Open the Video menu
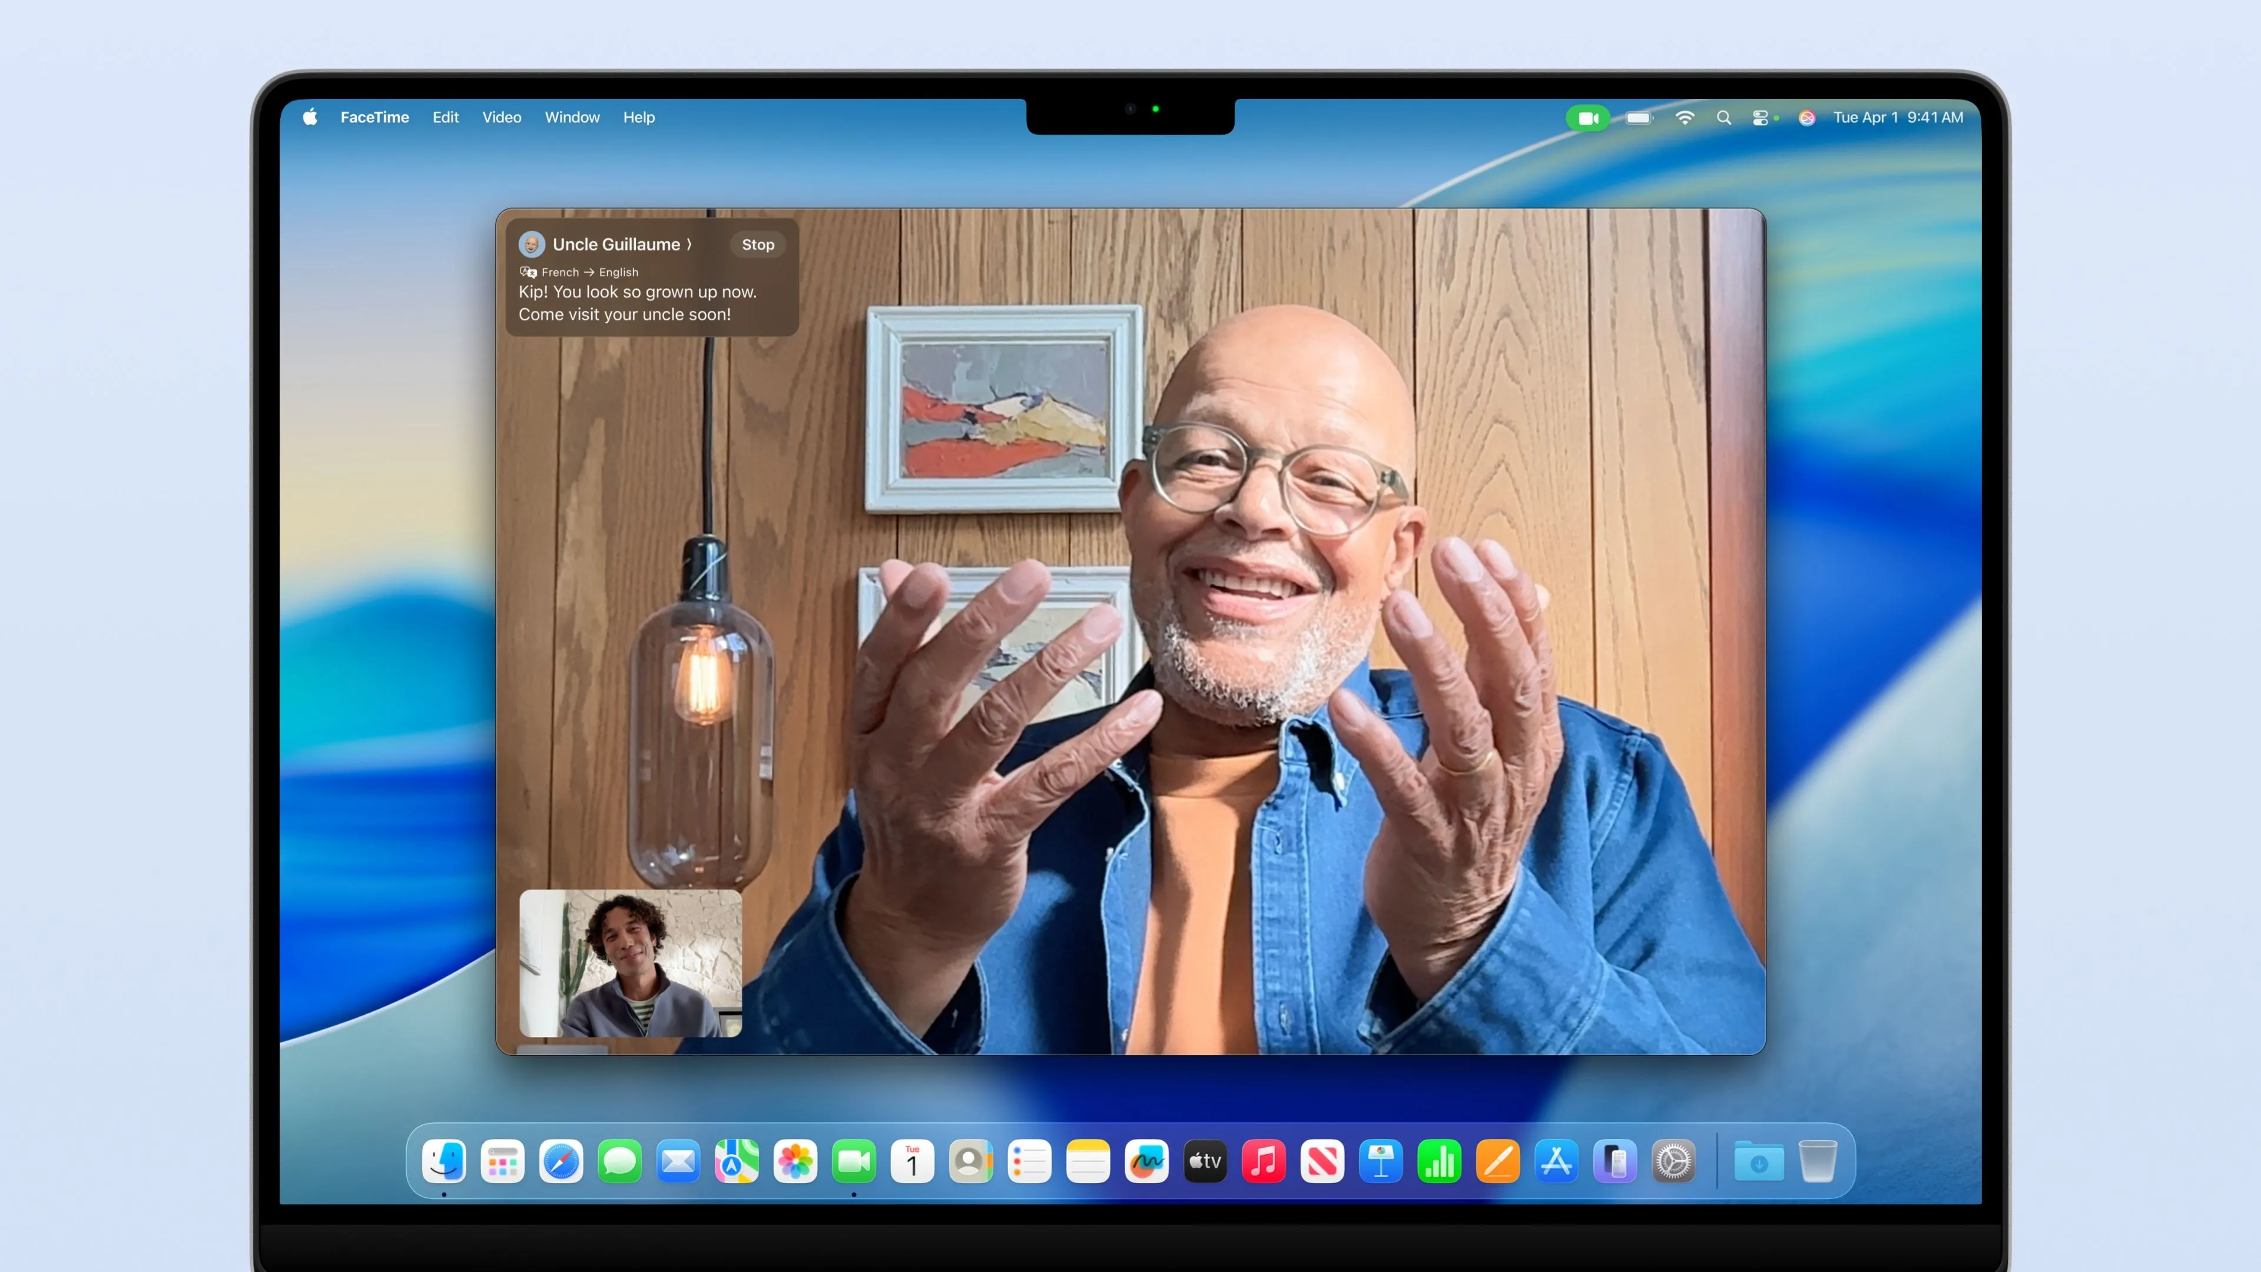The width and height of the screenshot is (2261, 1272). (501, 118)
